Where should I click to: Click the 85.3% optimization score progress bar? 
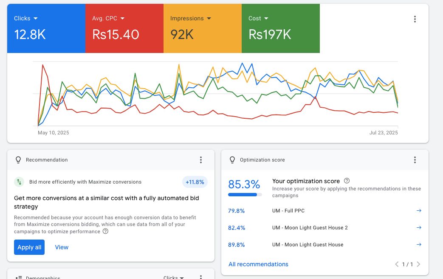pyautogui.click(x=245, y=195)
